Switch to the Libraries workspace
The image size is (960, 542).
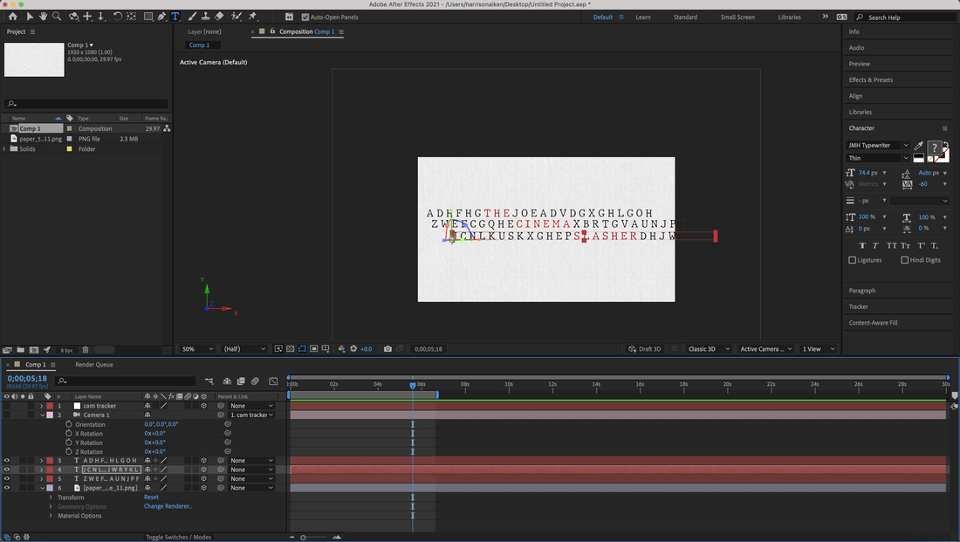[789, 17]
